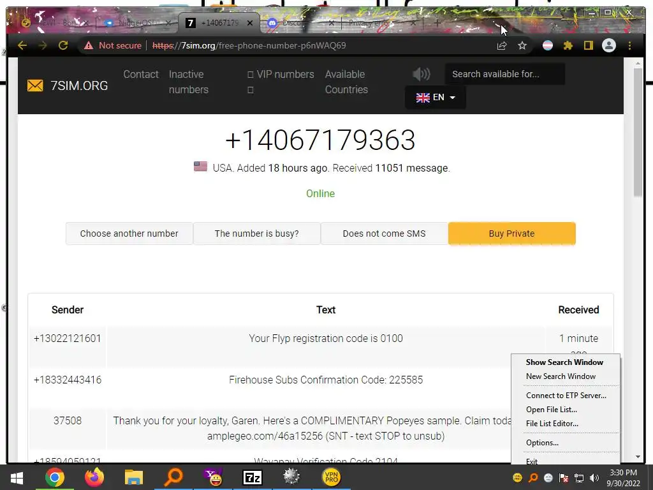Image resolution: width=653 pixels, height=490 pixels.
Task: Click the network tray icon
Action: tap(579, 478)
